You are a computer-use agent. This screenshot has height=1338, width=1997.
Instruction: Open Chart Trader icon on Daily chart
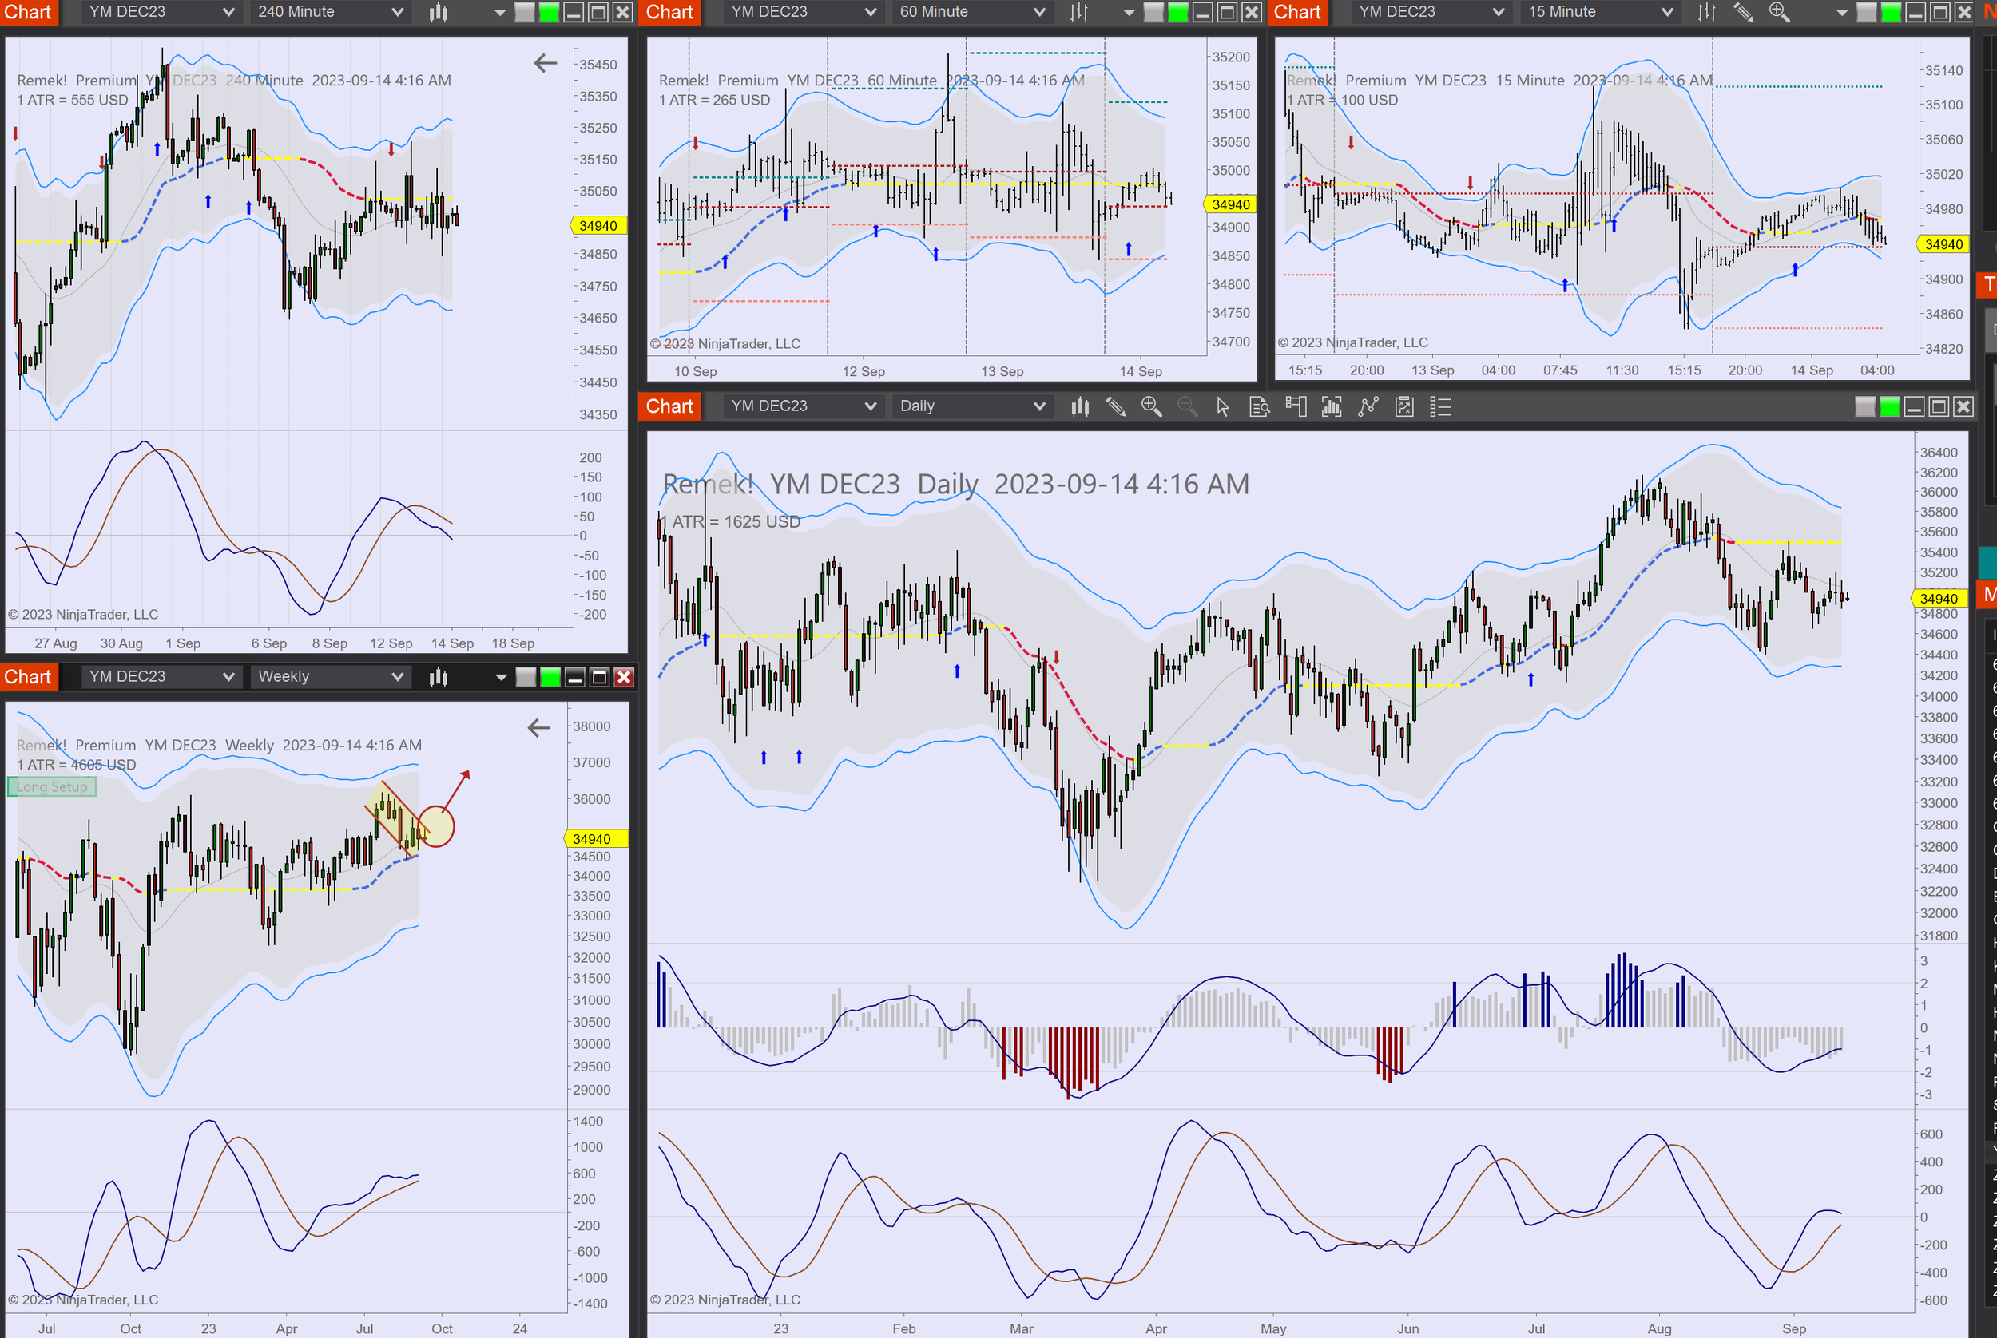click(1295, 406)
